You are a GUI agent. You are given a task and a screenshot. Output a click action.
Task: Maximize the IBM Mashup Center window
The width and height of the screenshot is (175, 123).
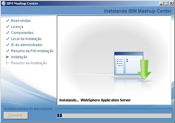pyautogui.click(x=166, y=3)
